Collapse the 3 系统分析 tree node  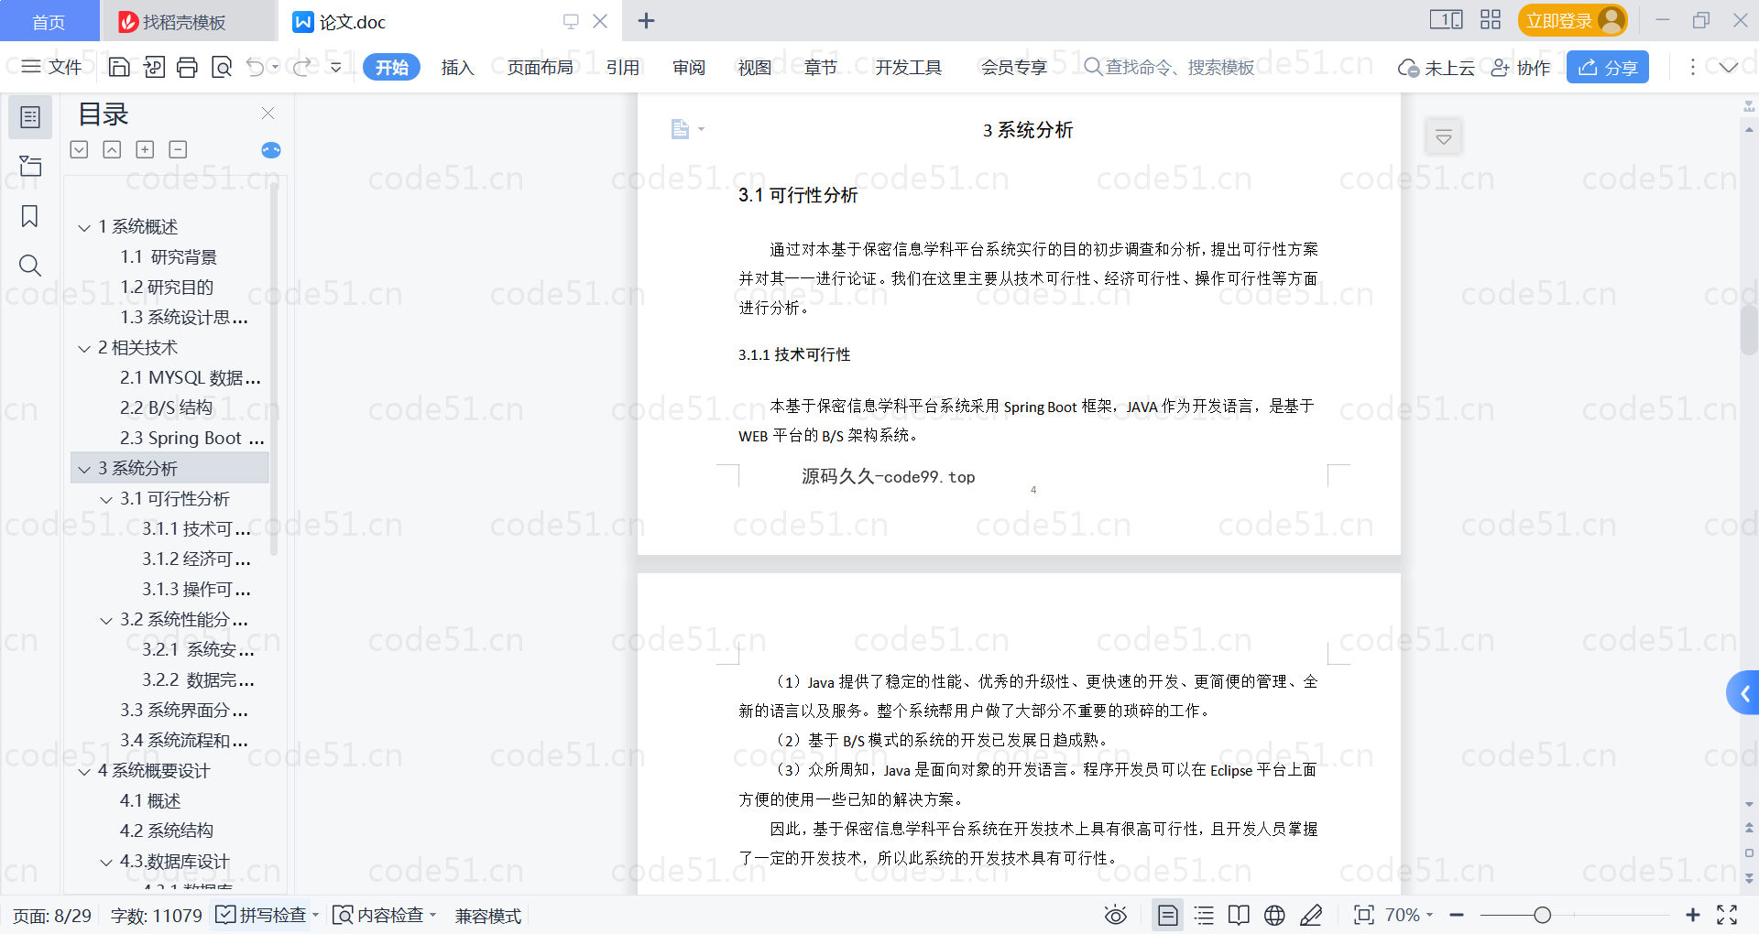tap(84, 470)
